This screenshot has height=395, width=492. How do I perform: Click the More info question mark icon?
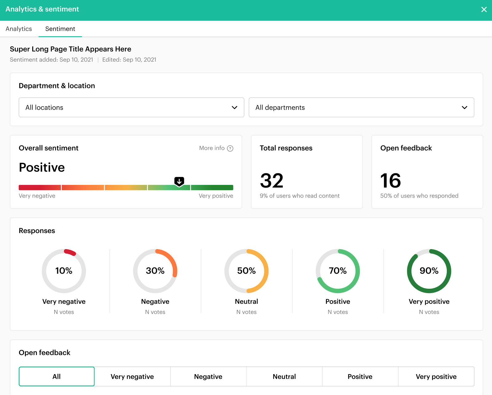230,148
